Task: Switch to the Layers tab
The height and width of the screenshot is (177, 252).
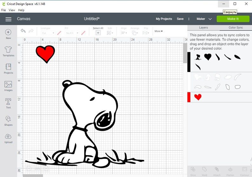Action: pyautogui.click(x=203, y=28)
